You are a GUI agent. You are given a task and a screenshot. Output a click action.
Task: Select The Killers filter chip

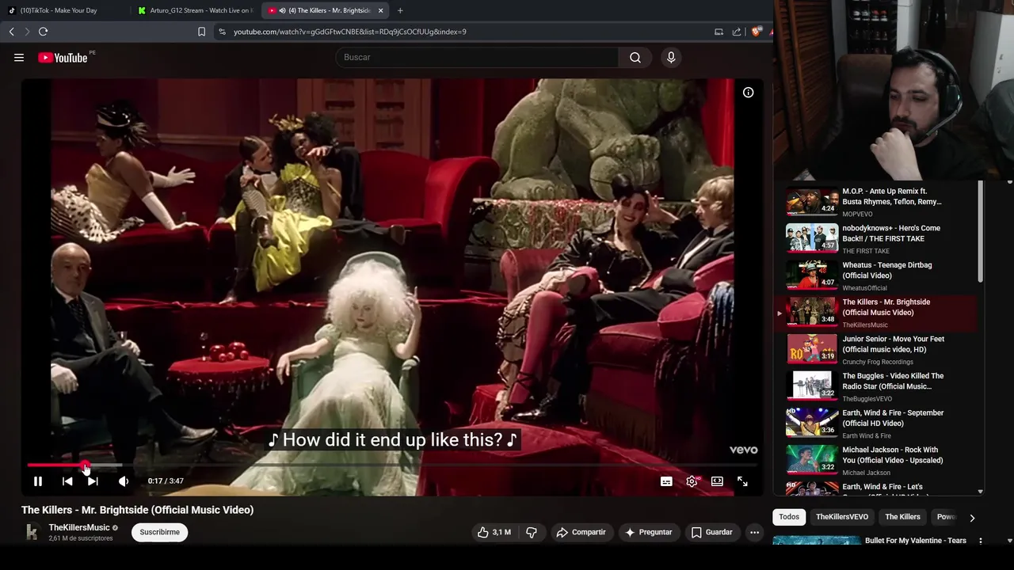902,517
